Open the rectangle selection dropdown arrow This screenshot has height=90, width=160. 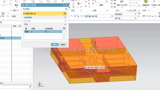pos(83,16)
